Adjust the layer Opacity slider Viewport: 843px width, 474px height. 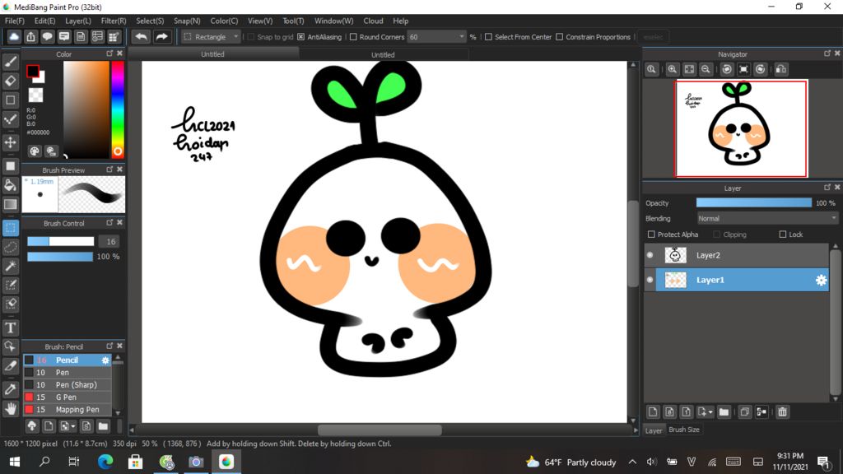(x=754, y=202)
